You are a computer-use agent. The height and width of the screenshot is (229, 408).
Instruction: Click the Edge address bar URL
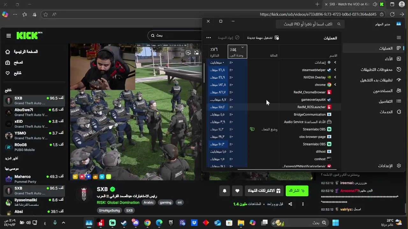tap(318, 14)
